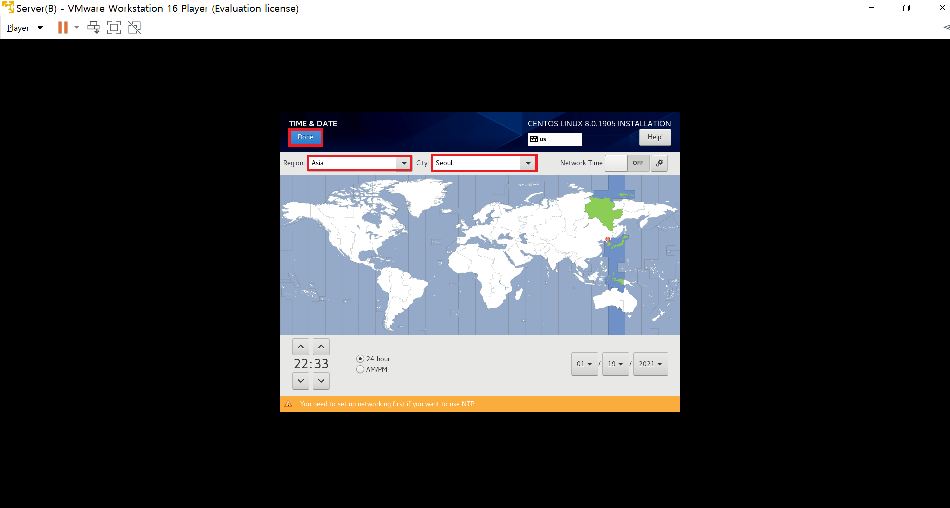
Task: Open the City dropdown showing Seoul
Action: (528, 163)
